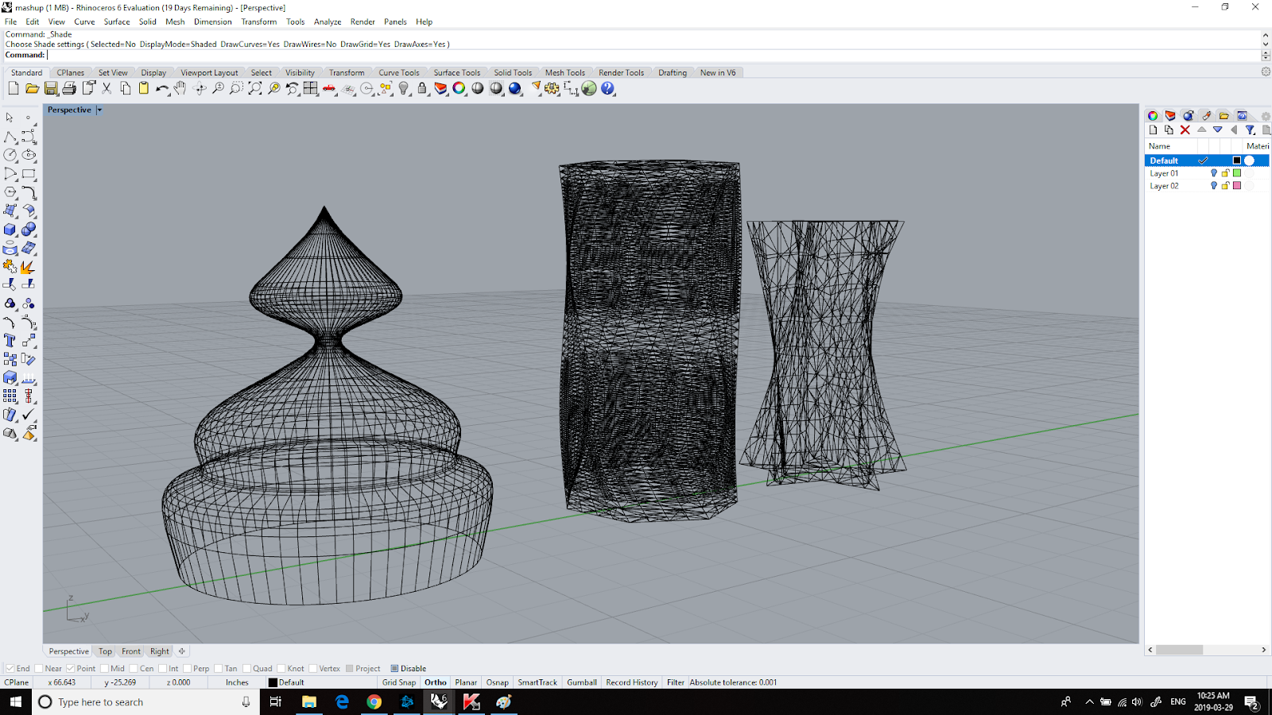Image resolution: width=1272 pixels, height=715 pixels.
Task: Enable the Cen osnap checkbox
Action: tap(134, 668)
